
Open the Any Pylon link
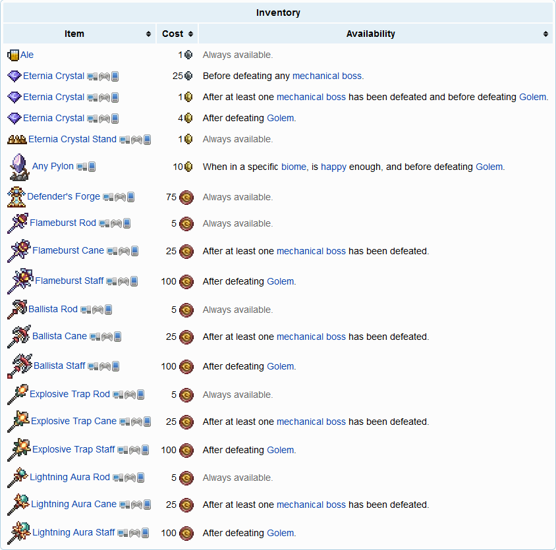click(x=53, y=166)
